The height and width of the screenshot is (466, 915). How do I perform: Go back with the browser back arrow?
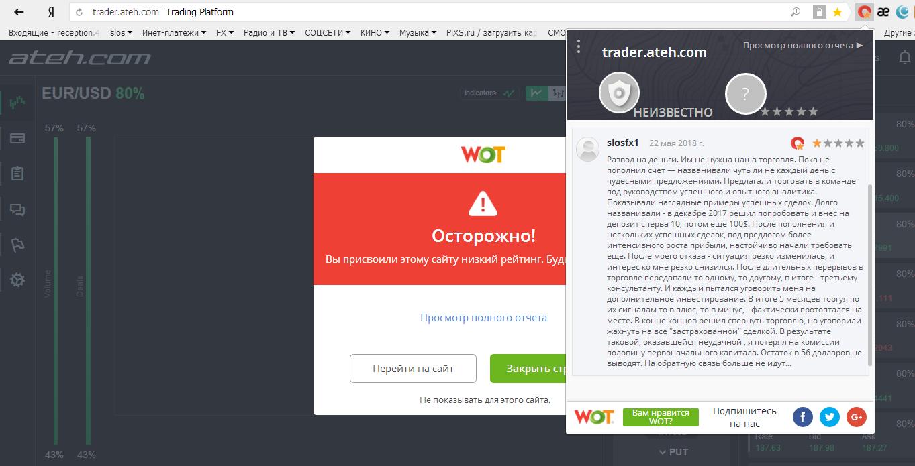[x=19, y=12]
